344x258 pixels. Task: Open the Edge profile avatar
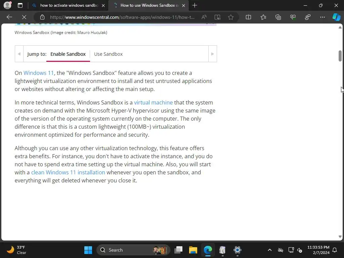pos(7,5)
